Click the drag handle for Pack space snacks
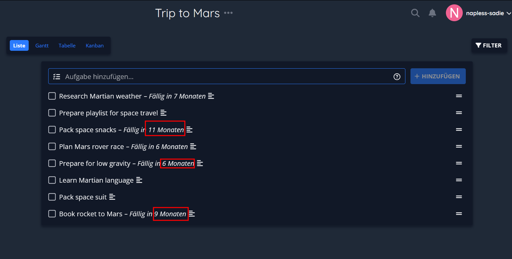This screenshot has width=512, height=259. pyautogui.click(x=459, y=129)
